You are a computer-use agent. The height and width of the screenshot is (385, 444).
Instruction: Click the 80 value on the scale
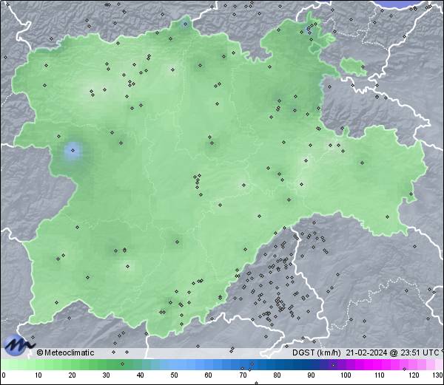277,375
